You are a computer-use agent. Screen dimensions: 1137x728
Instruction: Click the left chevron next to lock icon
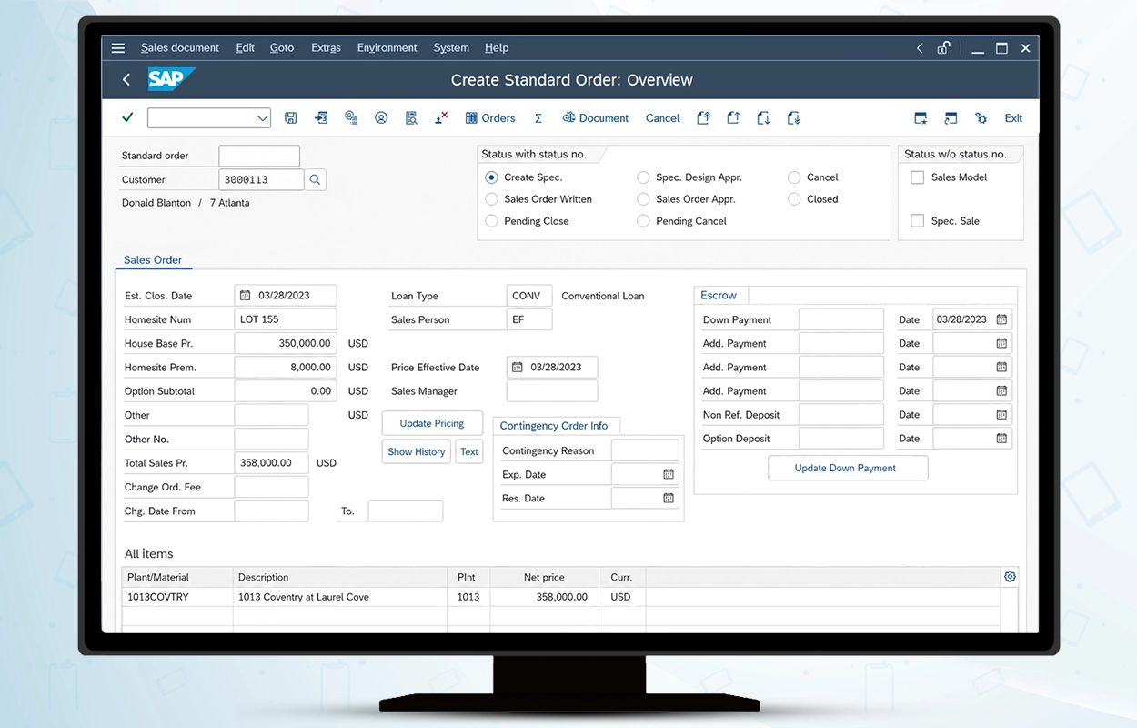tap(920, 48)
